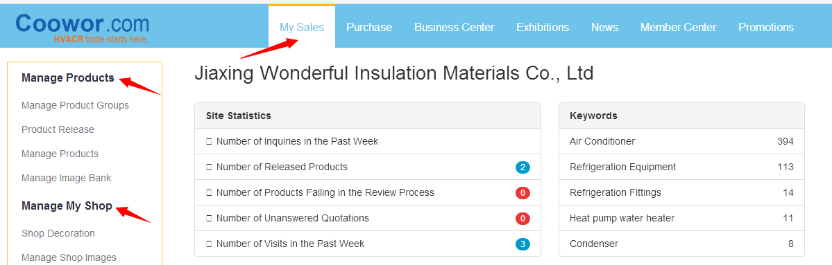Open the Member Center menu

(678, 27)
